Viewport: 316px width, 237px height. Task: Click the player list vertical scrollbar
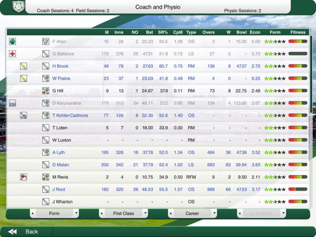tap(311, 74)
